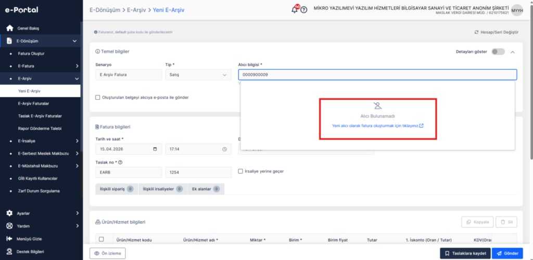Screen dimensions: 533x260
Task: Expand the E-Fatura submenu arrow
Action: [x=77, y=66]
